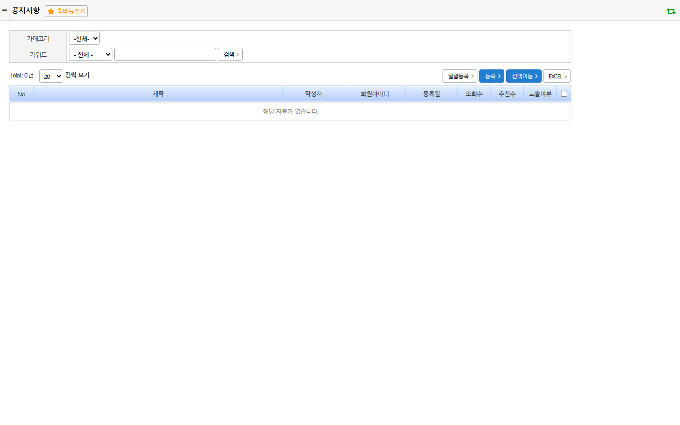Click the 일괄등록 button
This screenshot has height=425, width=680.
pyautogui.click(x=459, y=76)
